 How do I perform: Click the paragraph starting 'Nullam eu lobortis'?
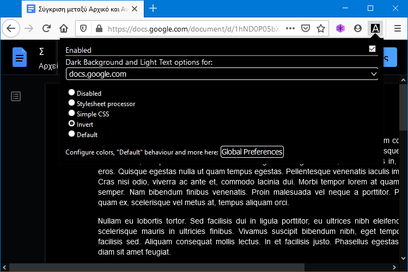(248, 237)
